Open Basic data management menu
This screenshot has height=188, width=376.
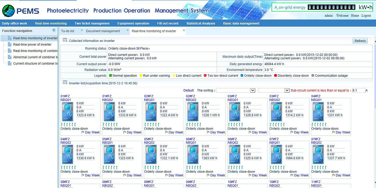(241, 23)
